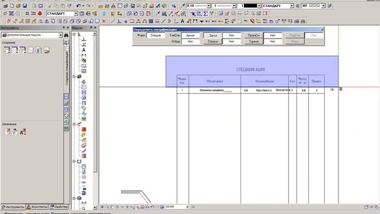Click the icon right of the 301 hatch dropdown
Screen dimensions: 380x214
(x=330, y=5)
